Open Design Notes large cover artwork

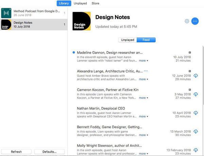(x=82, y=21)
